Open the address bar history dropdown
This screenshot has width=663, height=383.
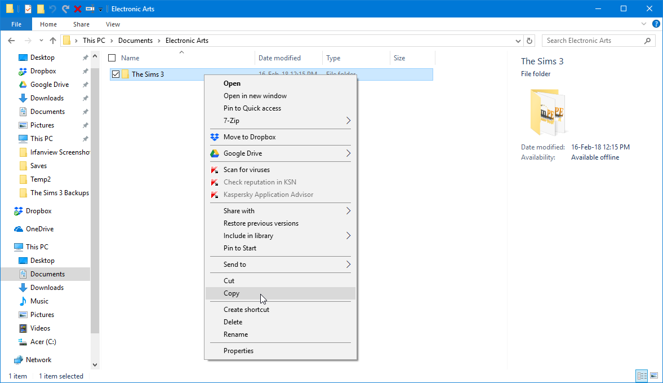click(x=518, y=41)
